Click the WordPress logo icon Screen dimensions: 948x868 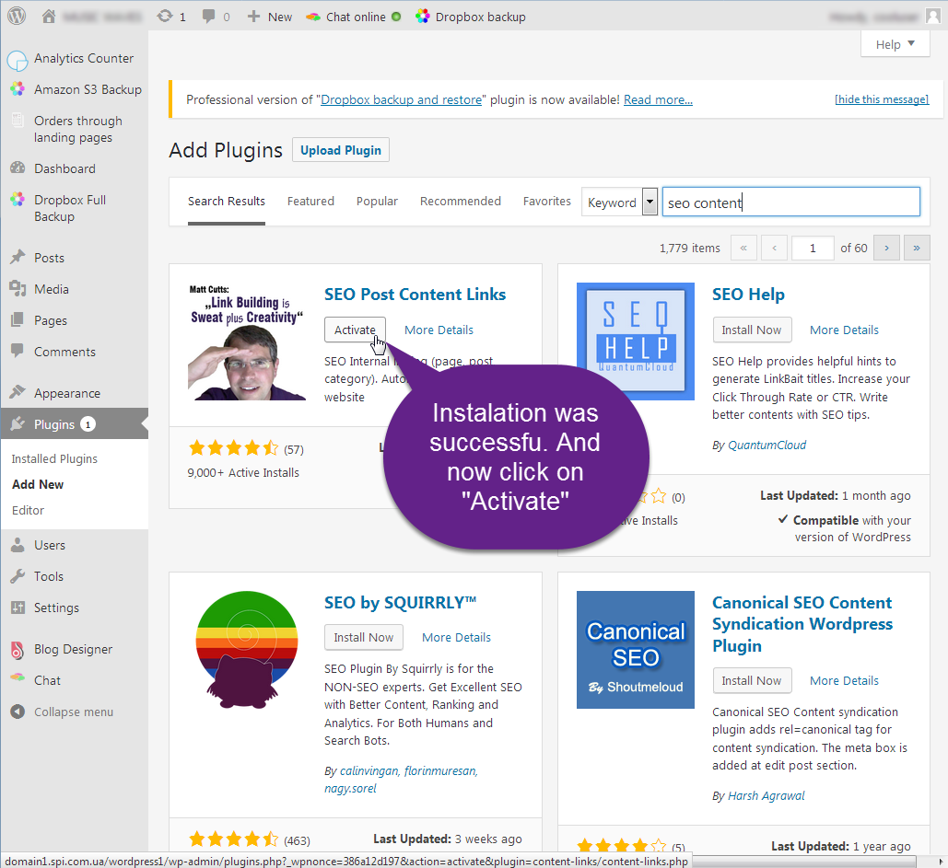point(17,16)
